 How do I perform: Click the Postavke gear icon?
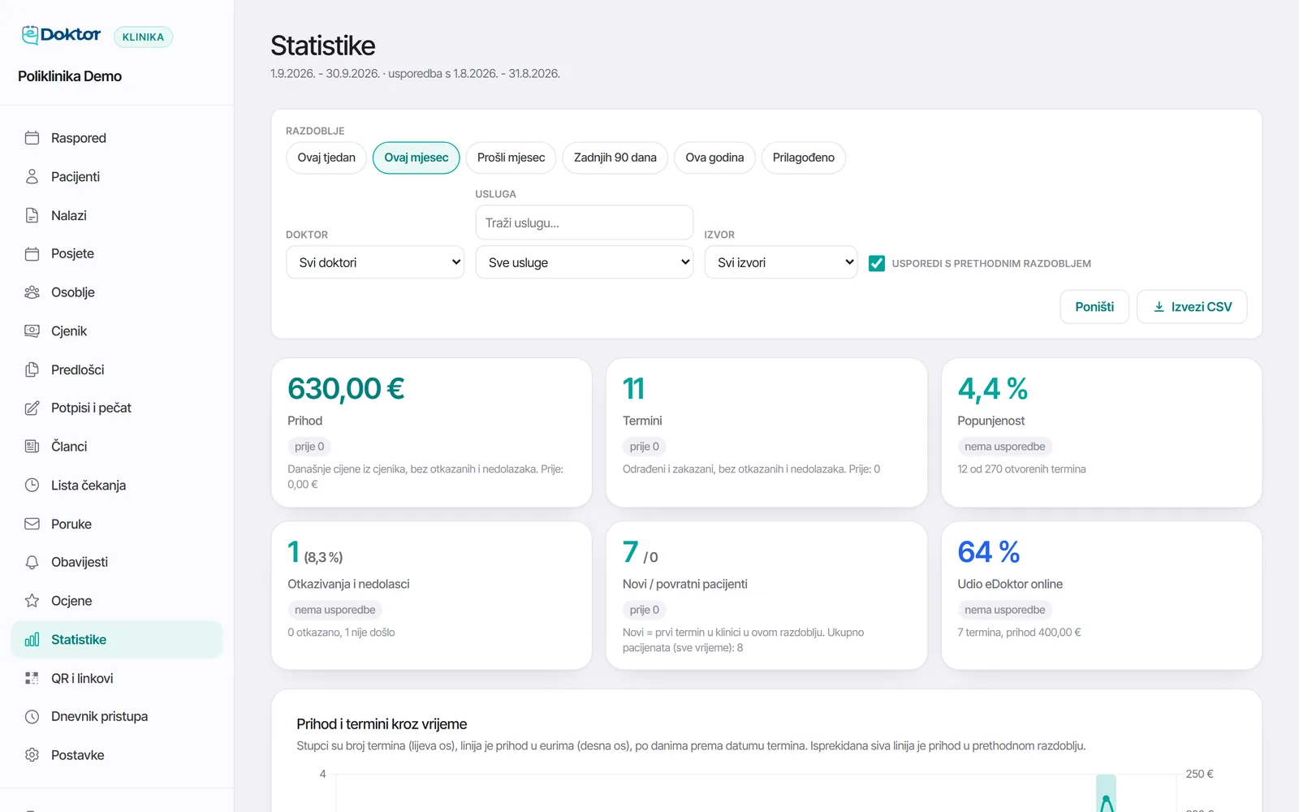[x=32, y=755]
